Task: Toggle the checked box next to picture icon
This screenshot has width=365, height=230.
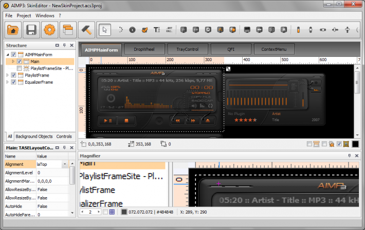Action: click(x=339, y=144)
